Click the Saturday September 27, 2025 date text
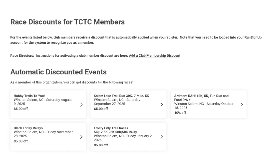This screenshot has width=277, height=166. pos(117,102)
